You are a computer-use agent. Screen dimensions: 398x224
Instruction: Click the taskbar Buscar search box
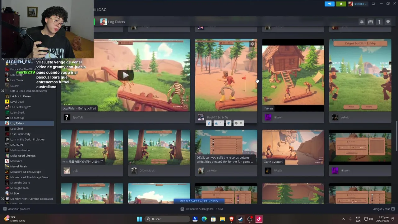point(167,219)
